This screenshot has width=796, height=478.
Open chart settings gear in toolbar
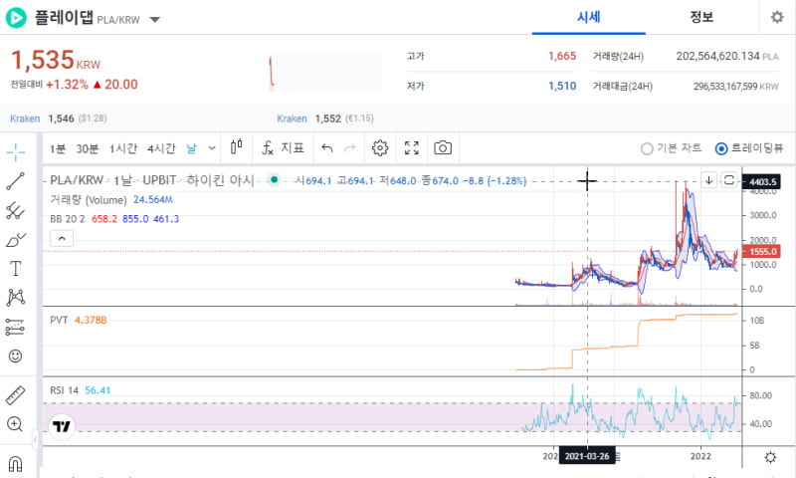point(380,147)
